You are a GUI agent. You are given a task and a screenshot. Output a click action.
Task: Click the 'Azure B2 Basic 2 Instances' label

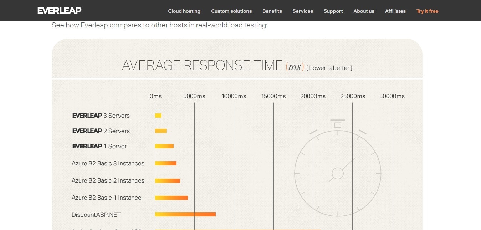[108, 180]
